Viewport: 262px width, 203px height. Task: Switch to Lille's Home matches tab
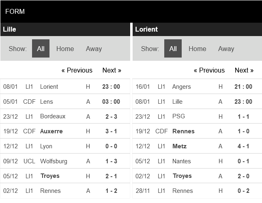point(65,49)
